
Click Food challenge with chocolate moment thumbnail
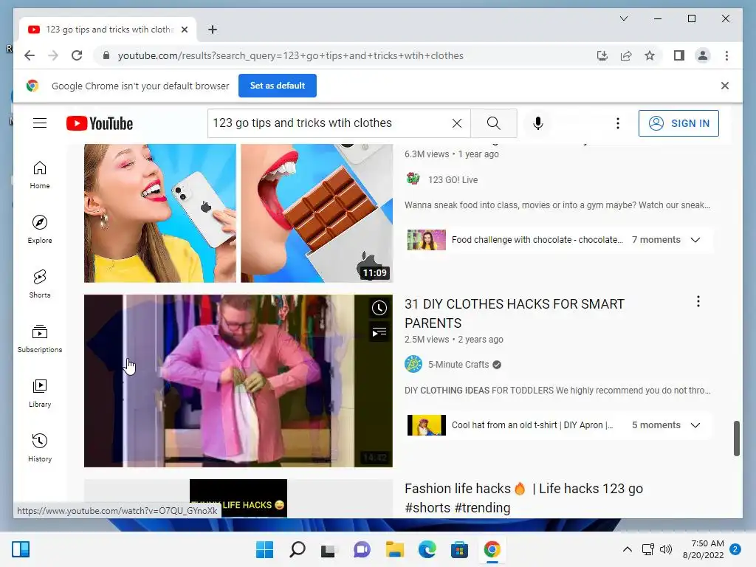[x=426, y=240]
